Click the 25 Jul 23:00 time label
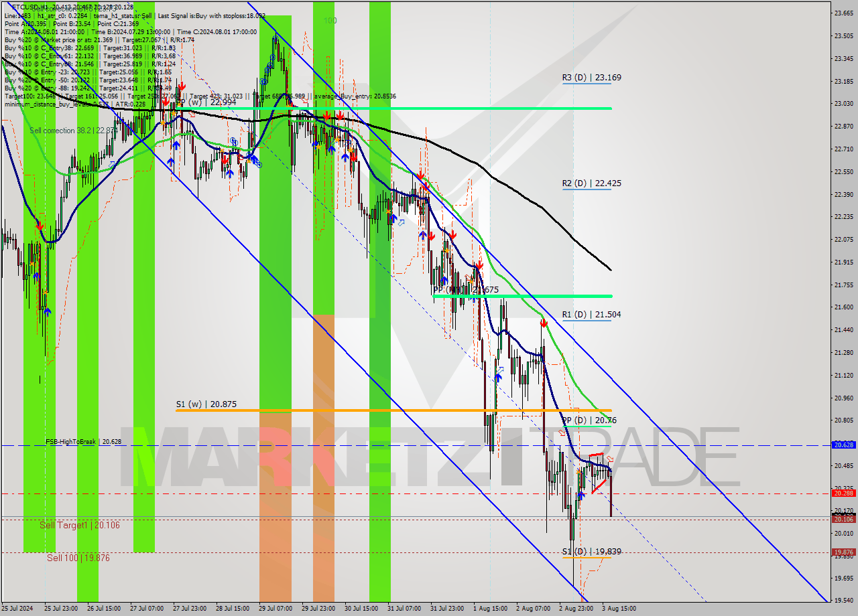 tap(60, 609)
